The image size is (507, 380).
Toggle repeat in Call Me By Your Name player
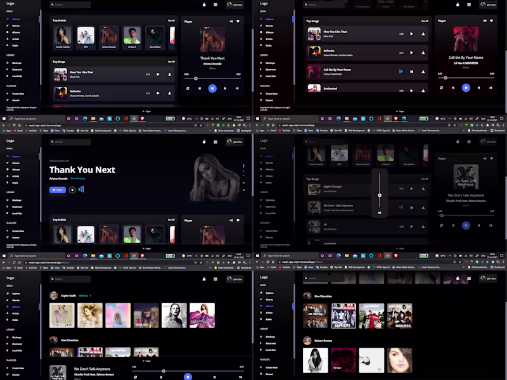pos(441,87)
